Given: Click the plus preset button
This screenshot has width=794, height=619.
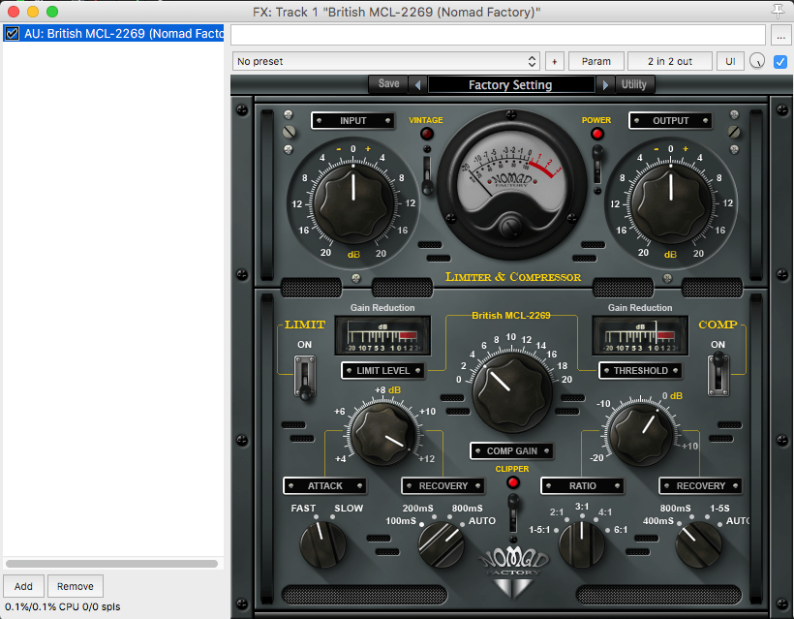Looking at the screenshot, I should point(555,61).
